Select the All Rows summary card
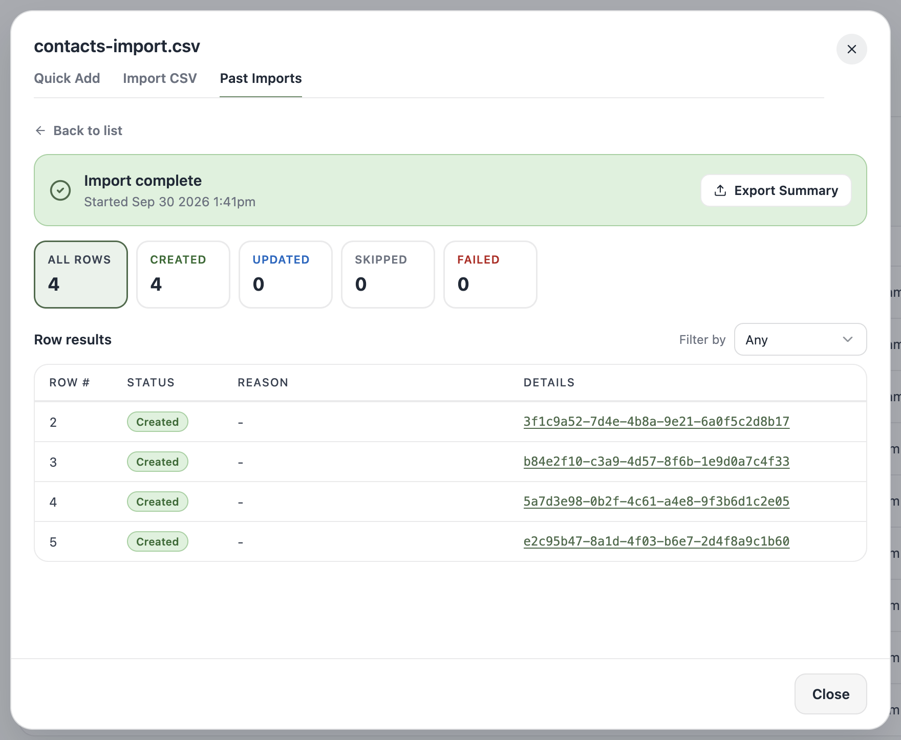The height and width of the screenshot is (740, 901). coord(81,274)
